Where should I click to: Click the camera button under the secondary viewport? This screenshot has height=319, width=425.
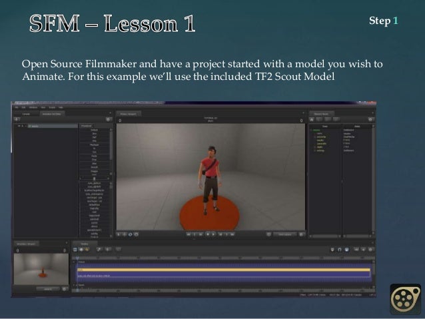[48, 289]
